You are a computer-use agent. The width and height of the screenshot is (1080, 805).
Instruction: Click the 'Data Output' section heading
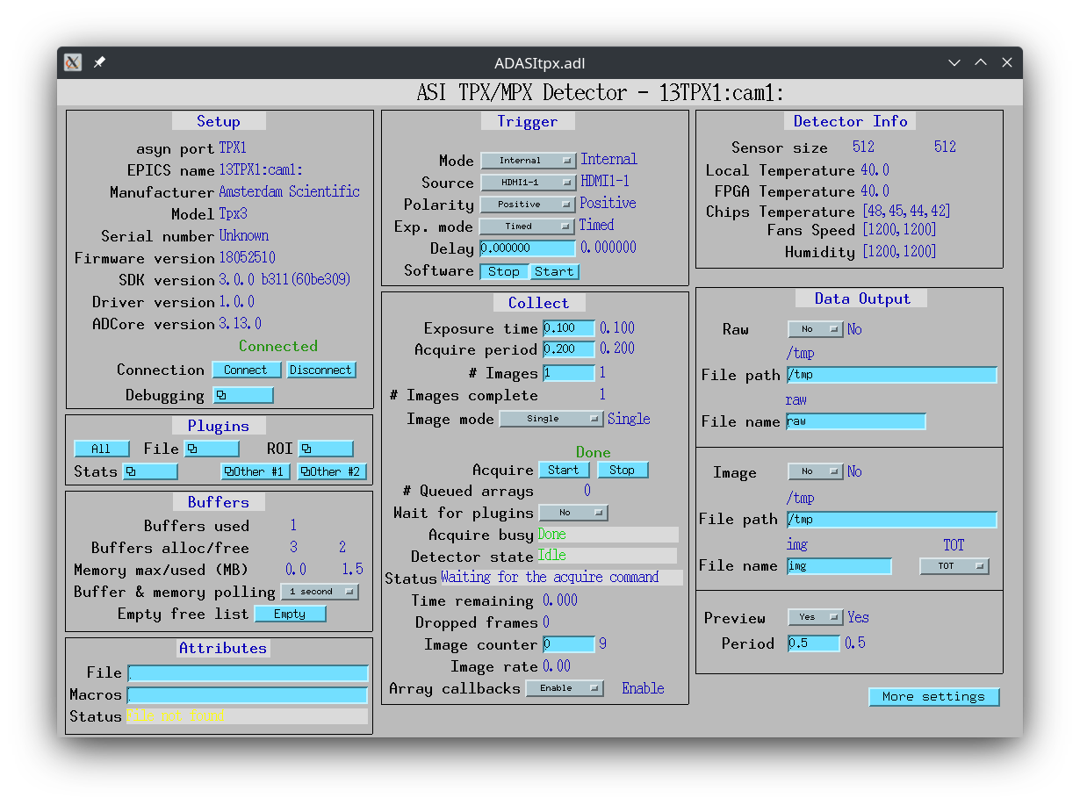coord(860,298)
